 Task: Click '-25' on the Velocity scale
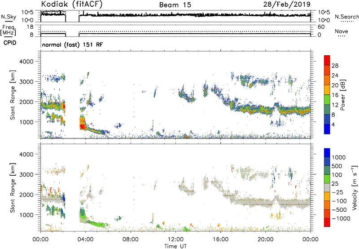pos(337,192)
